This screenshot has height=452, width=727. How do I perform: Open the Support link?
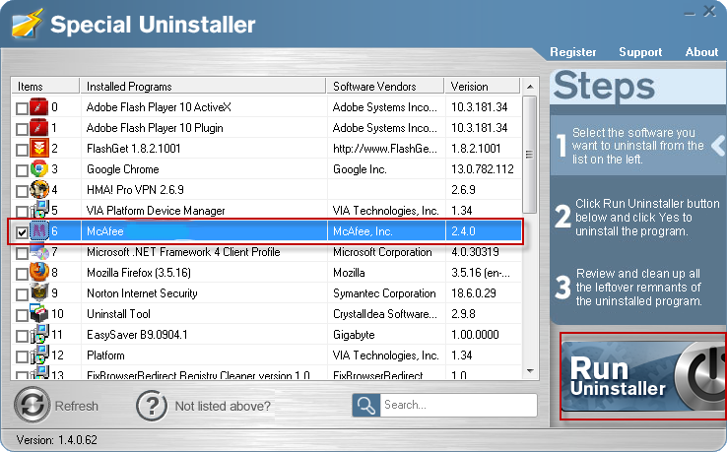[x=640, y=52]
